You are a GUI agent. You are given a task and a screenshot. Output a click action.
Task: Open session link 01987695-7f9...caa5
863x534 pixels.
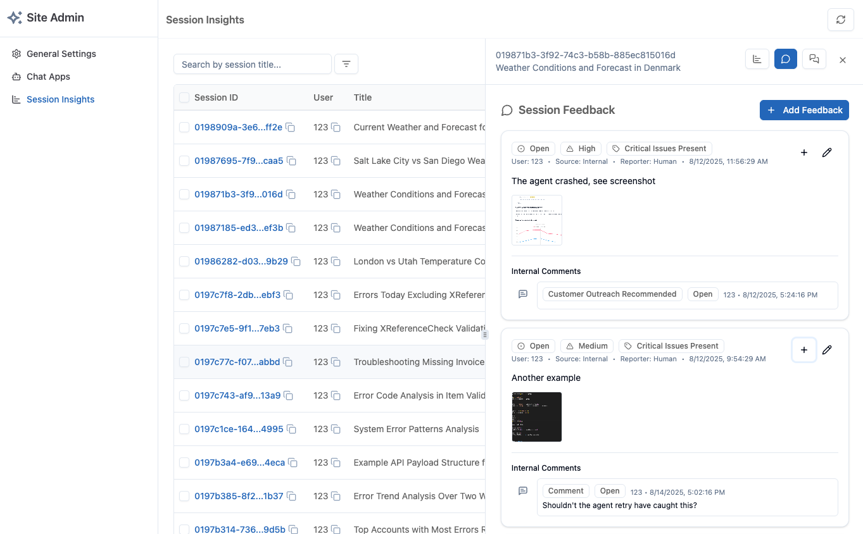(238, 161)
